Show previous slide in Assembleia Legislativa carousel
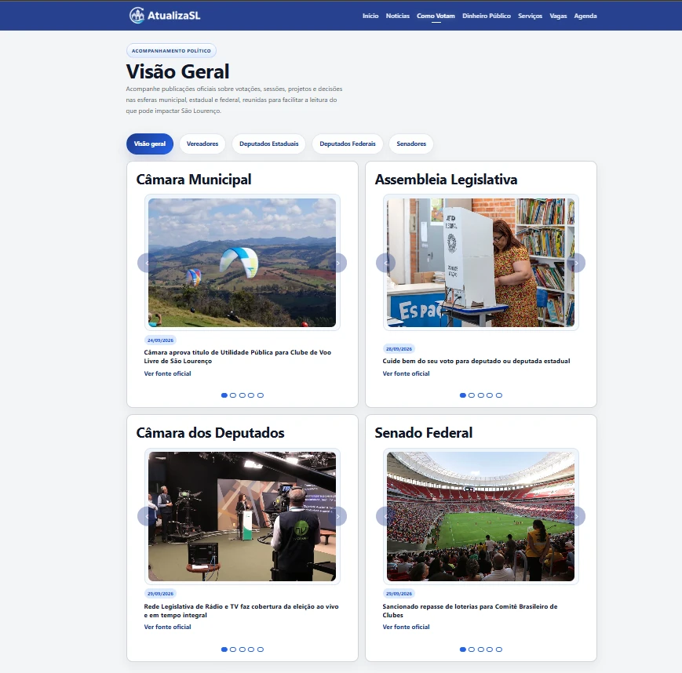 tap(385, 263)
